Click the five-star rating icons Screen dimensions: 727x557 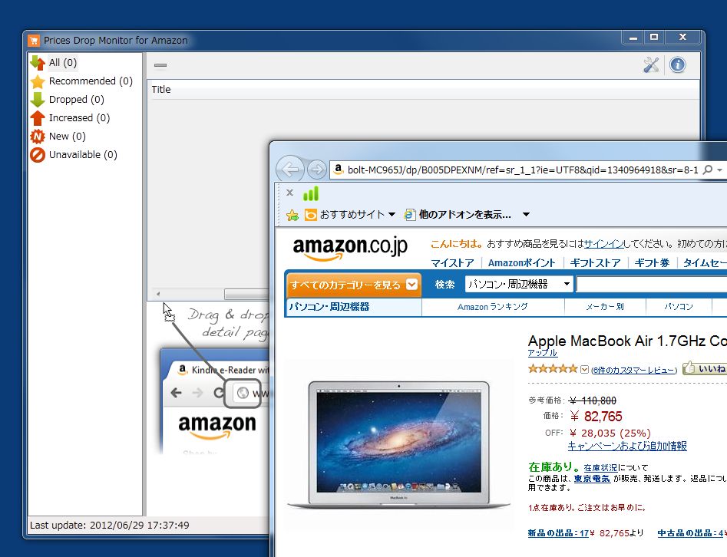coord(553,369)
